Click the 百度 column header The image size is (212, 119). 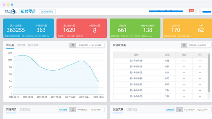click(x=184, y=55)
